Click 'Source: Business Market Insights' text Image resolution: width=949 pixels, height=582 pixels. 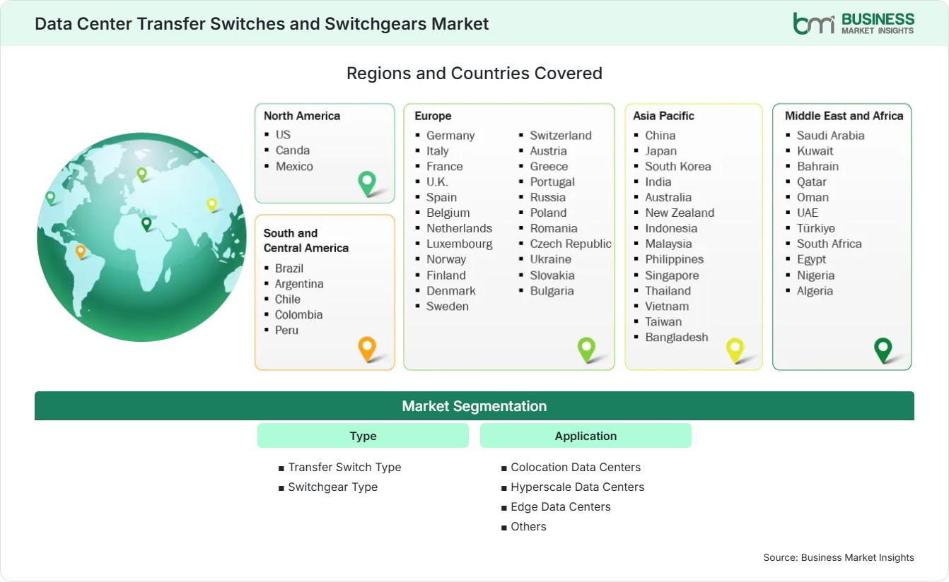click(x=839, y=557)
